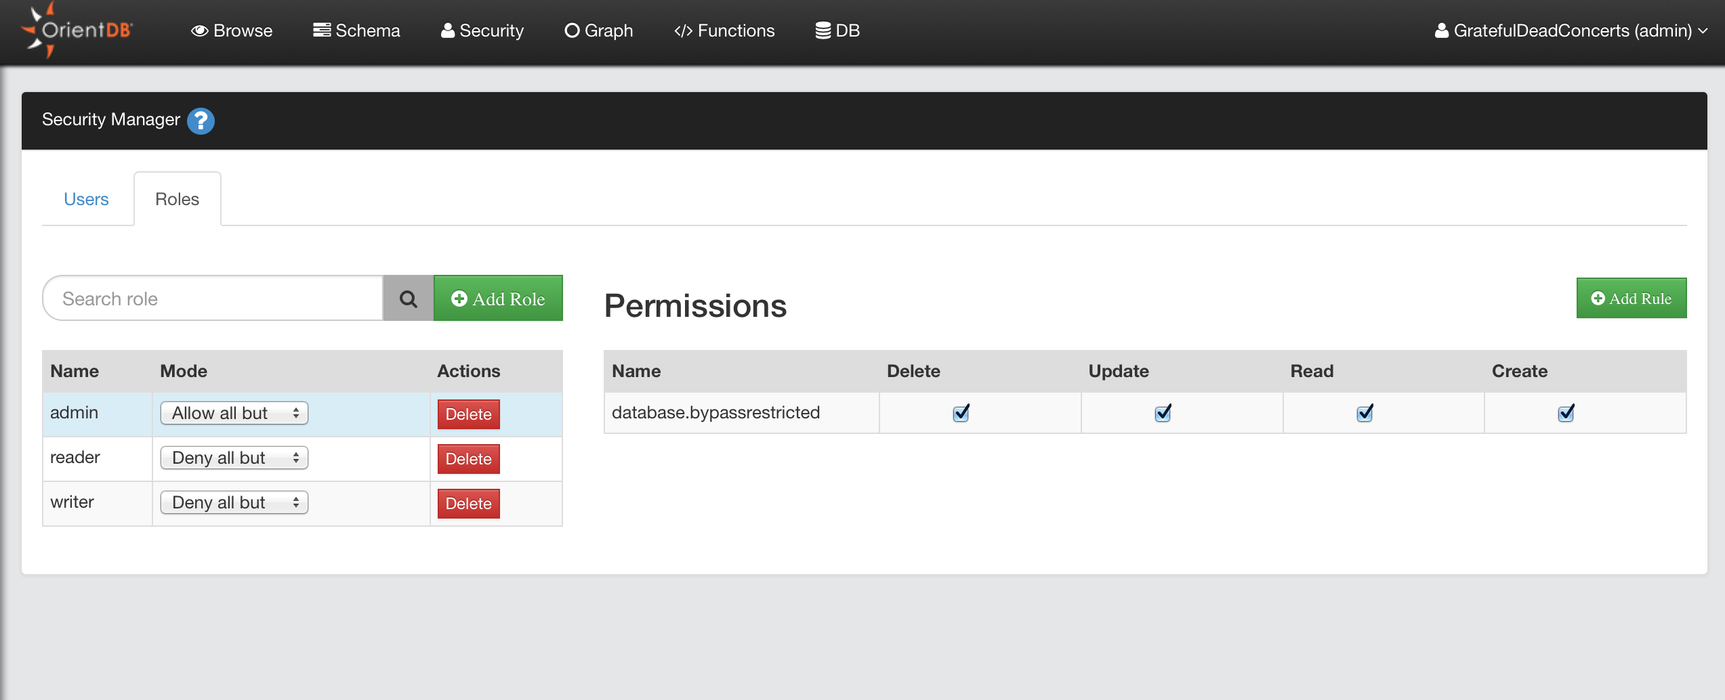This screenshot has height=700, width=1725.
Task: Toggle Update permission checkbox
Action: tap(1163, 413)
